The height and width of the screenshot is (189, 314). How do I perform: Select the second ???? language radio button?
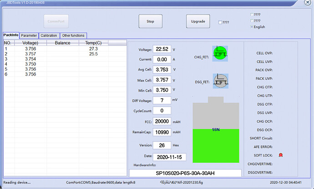252,21
